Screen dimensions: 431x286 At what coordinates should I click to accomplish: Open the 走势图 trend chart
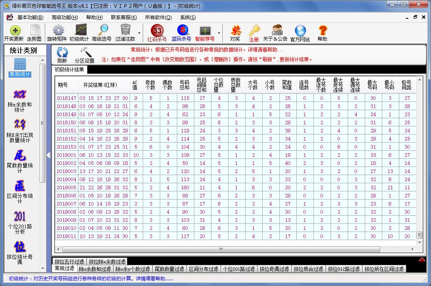(35, 33)
